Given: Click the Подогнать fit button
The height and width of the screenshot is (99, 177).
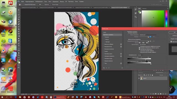Looking at the screenshot, I should pos(47,5).
